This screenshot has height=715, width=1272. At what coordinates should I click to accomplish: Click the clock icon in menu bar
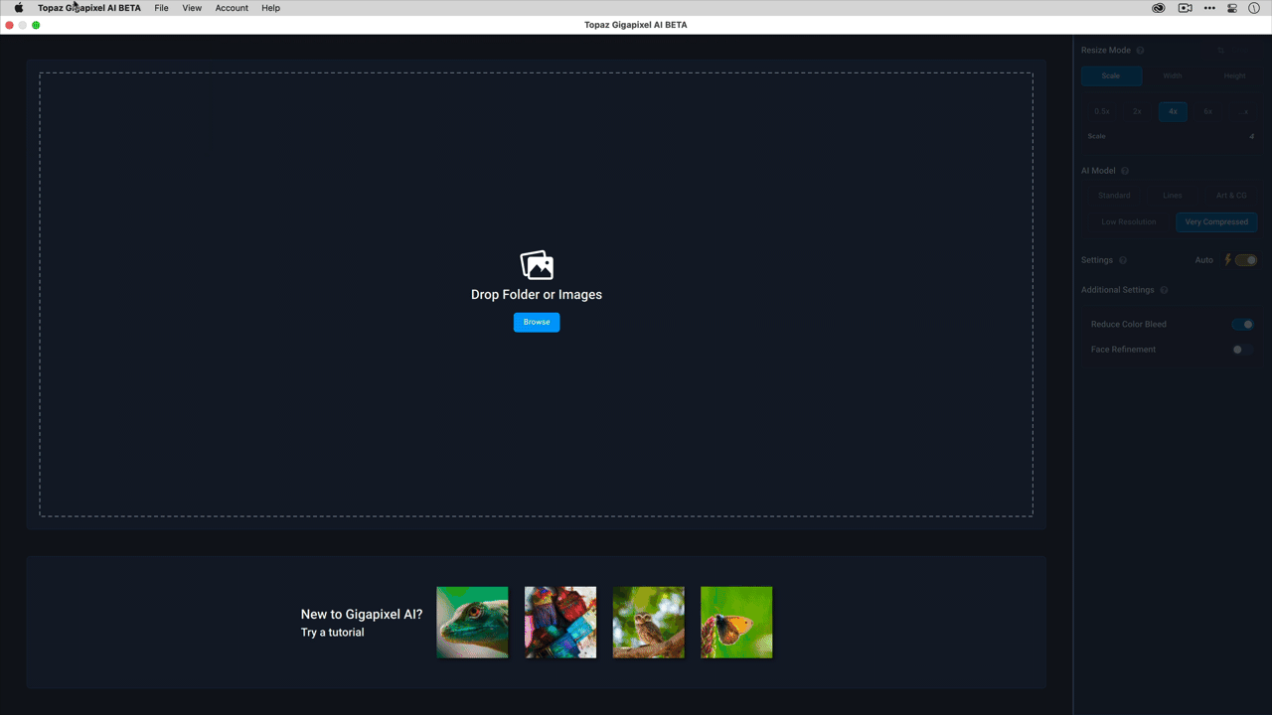click(x=1254, y=8)
